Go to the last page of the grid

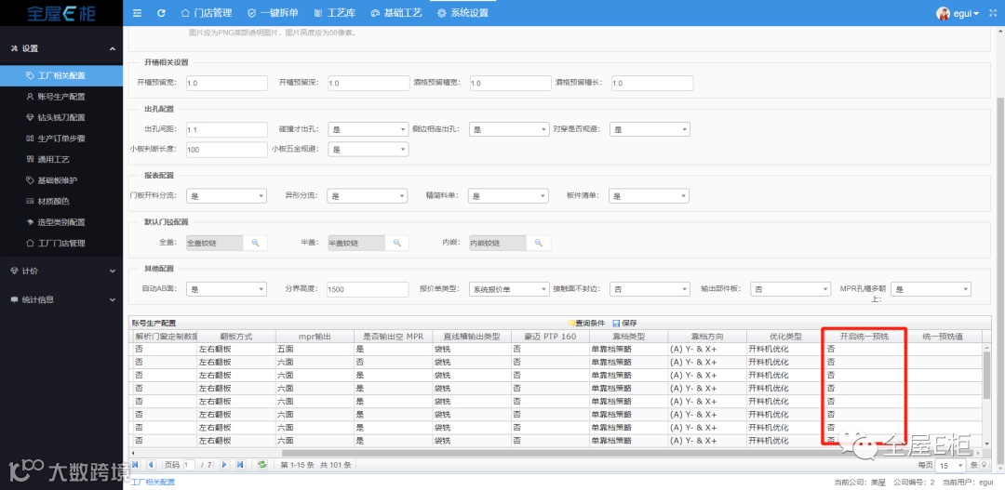pos(240,464)
